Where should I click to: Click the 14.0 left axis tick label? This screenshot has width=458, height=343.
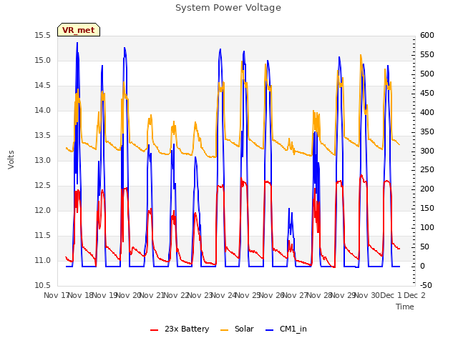point(43,111)
